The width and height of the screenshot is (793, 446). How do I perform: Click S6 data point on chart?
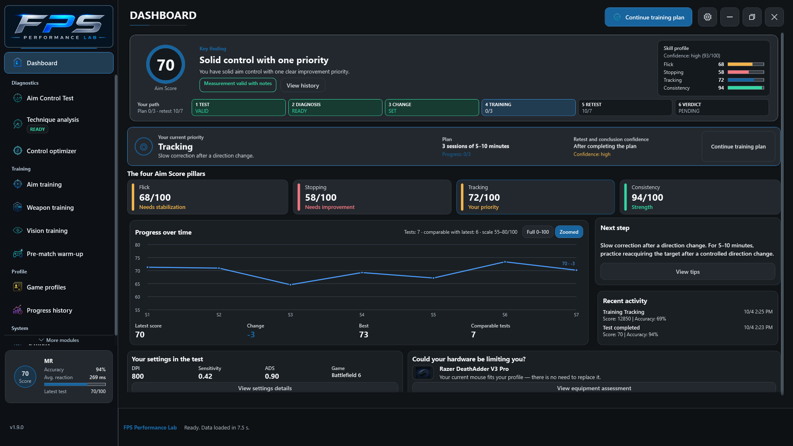tap(505, 262)
